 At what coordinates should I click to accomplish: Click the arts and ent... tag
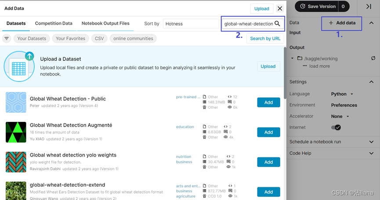click(188, 186)
